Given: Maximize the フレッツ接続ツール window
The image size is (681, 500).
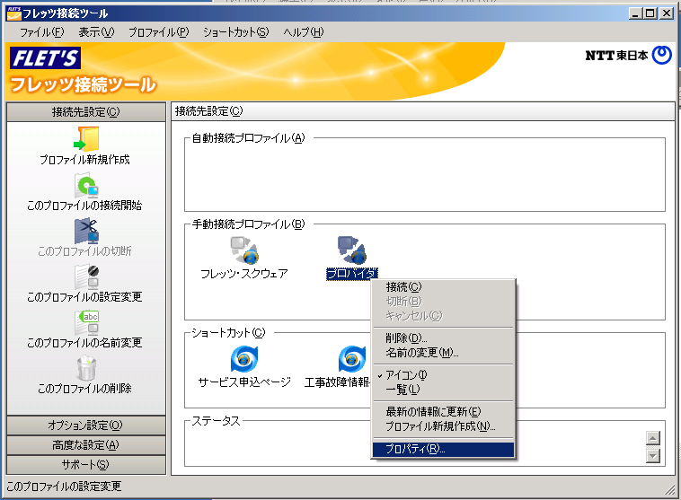Looking at the screenshot, I should 650,13.
